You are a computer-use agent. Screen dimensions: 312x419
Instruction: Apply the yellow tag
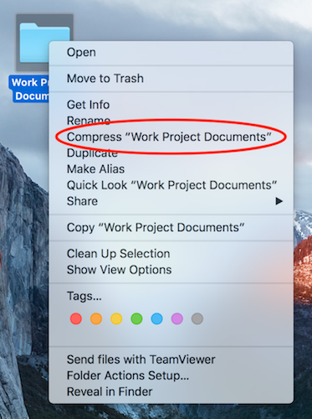pos(116,318)
